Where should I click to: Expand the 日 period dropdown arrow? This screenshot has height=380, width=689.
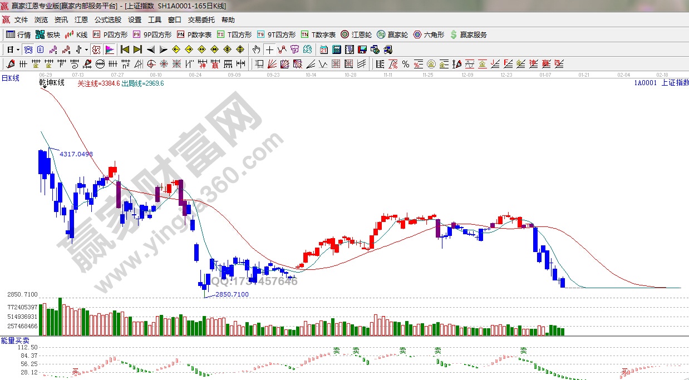[18, 50]
